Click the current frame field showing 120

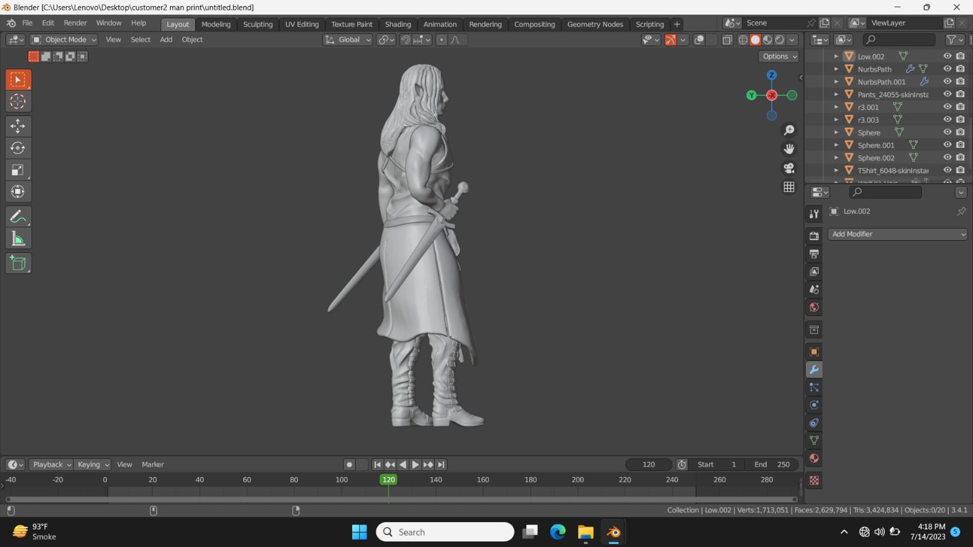[x=649, y=464]
